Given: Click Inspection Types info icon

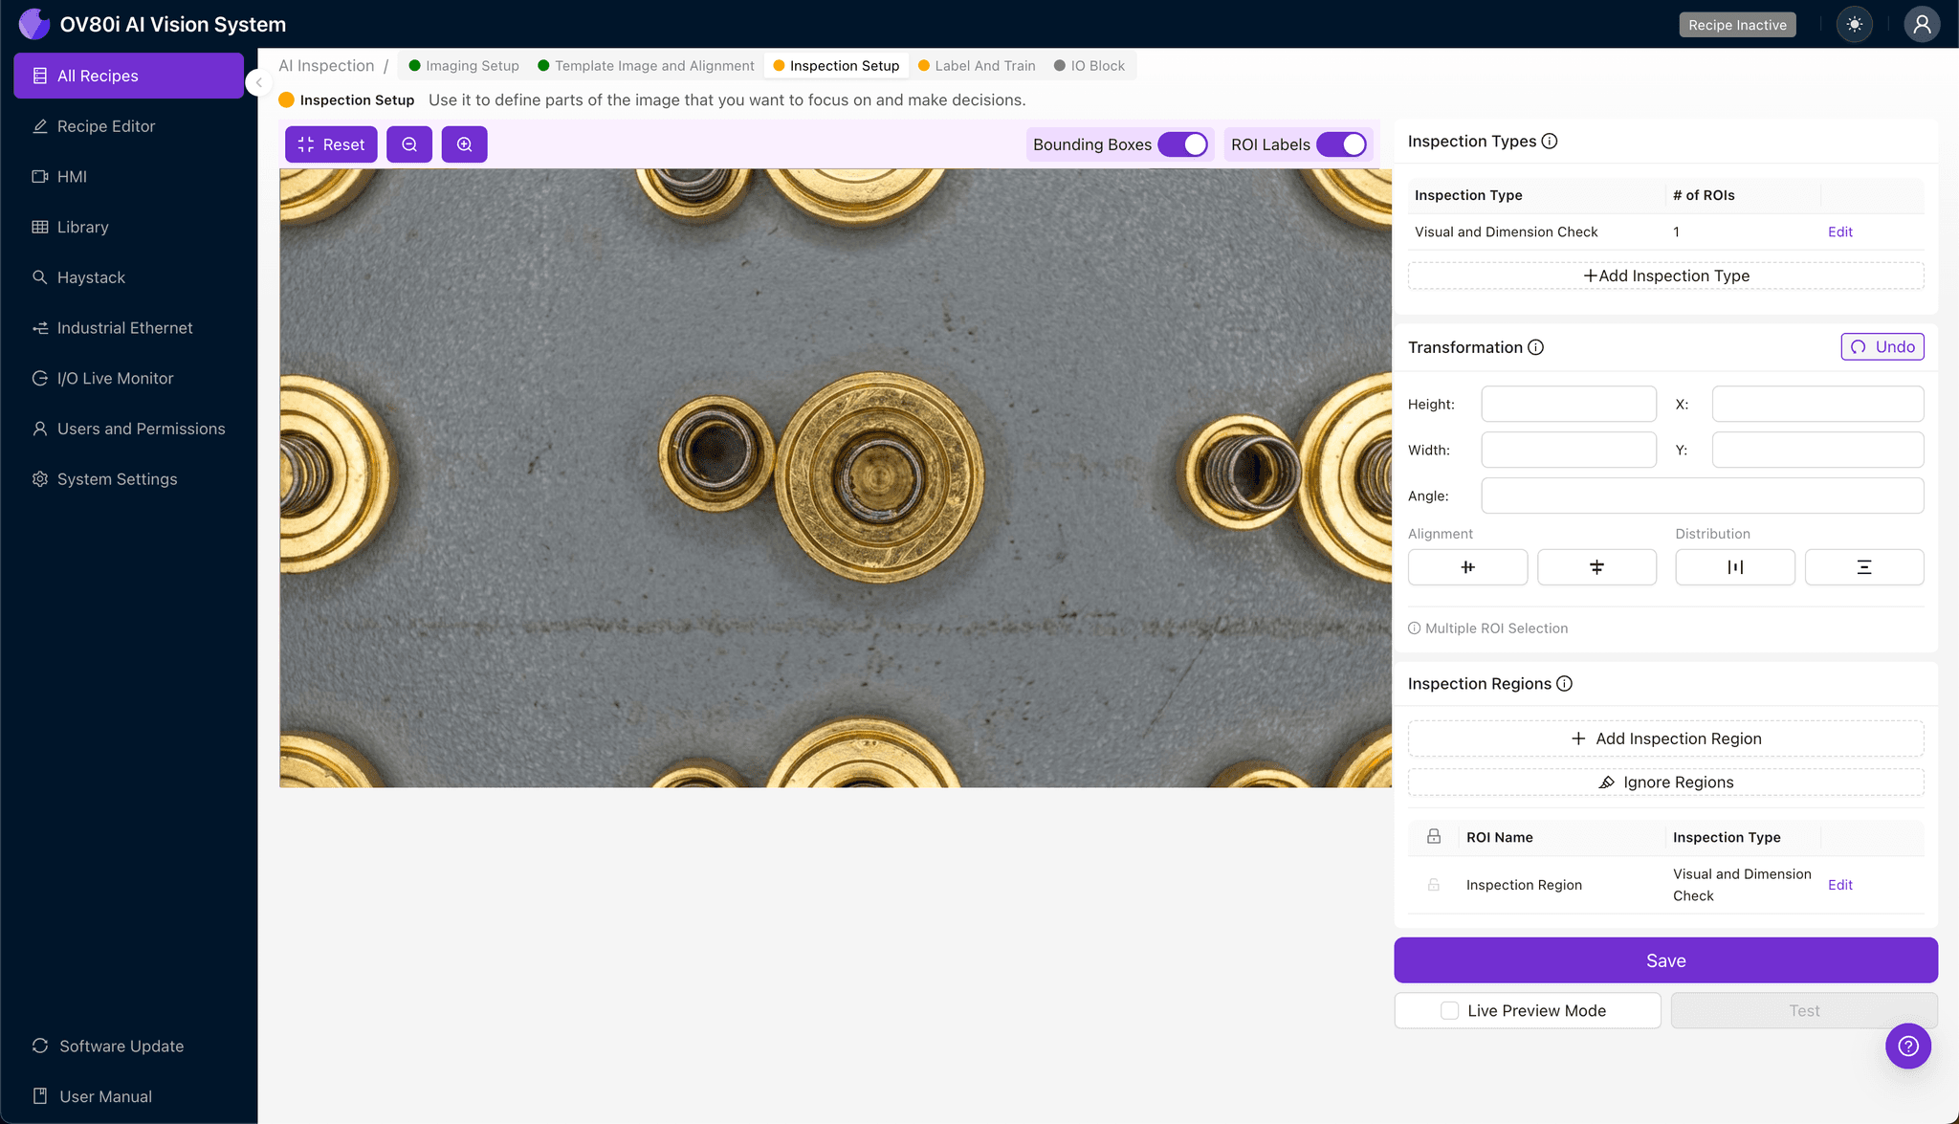Looking at the screenshot, I should tap(1550, 142).
